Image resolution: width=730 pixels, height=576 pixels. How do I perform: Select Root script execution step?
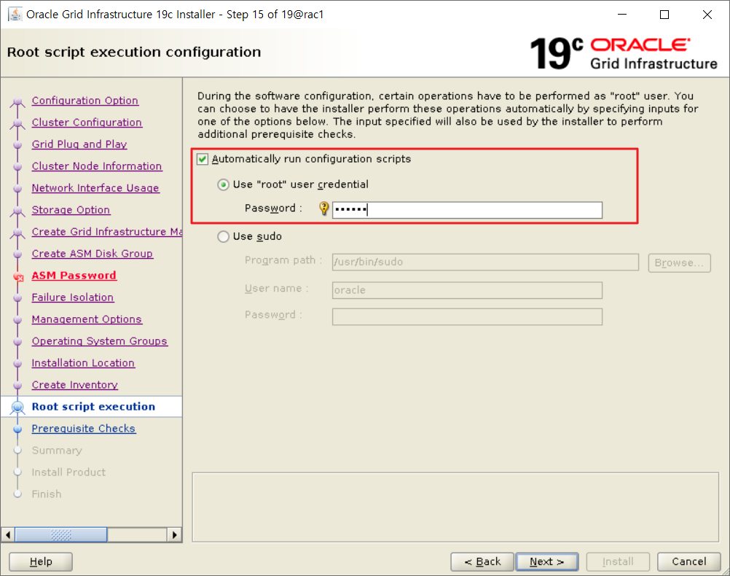pyautogui.click(x=93, y=407)
